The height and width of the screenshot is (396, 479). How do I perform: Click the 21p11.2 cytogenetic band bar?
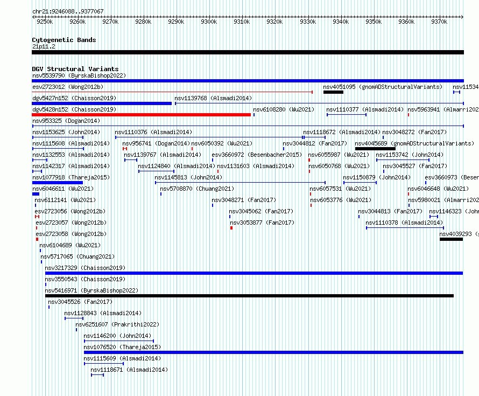coord(248,52)
